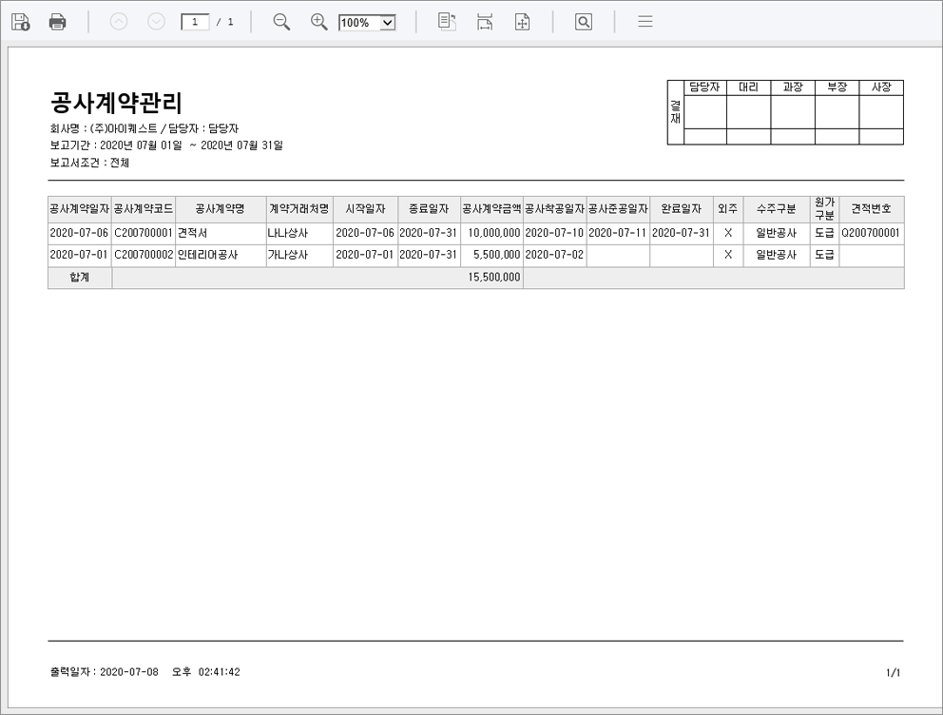Click the page layout/continuous view icon
The image size is (943, 715).
447,22
